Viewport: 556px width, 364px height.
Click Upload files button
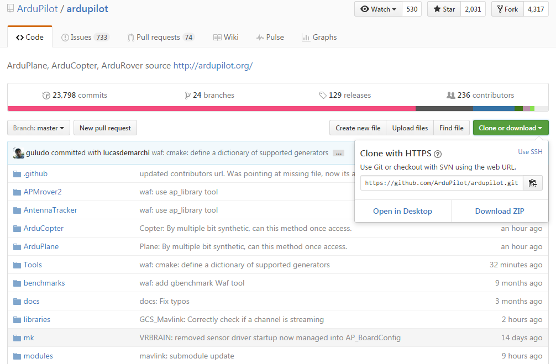pos(410,128)
